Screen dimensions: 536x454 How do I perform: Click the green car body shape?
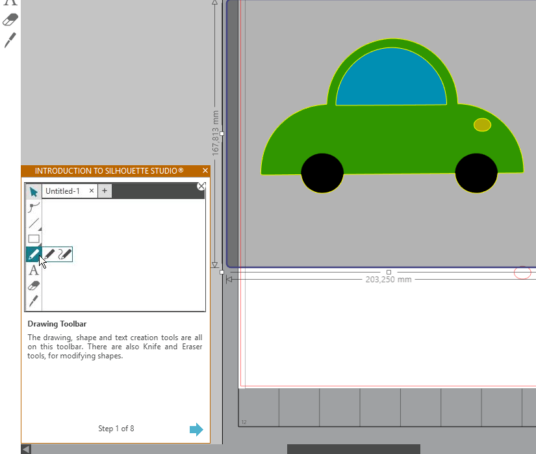pyautogui.click(x=390, y=143)
